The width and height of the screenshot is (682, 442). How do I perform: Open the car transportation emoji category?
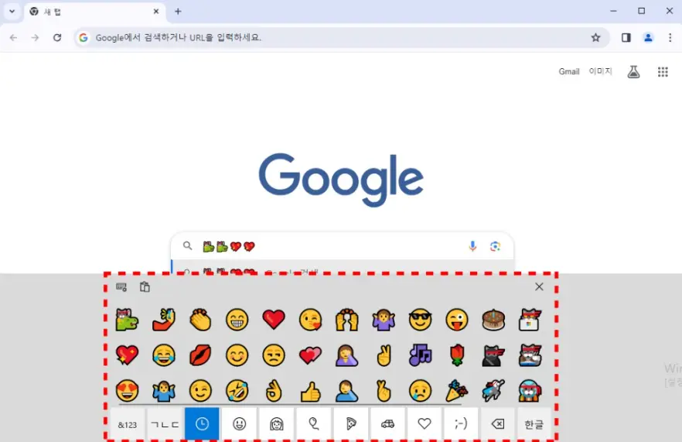coord(387,424)
